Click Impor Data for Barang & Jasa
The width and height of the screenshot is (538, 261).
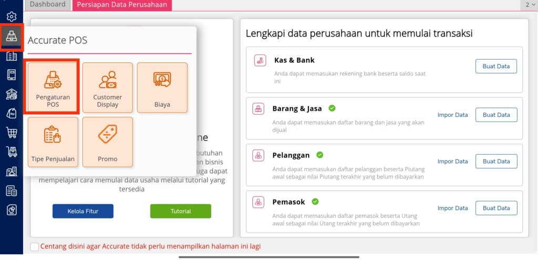click(452, 115)
